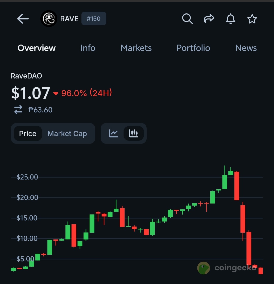274x284 pixels.
Task: Go back using the left arrow icon
Action: coord(23,19)
